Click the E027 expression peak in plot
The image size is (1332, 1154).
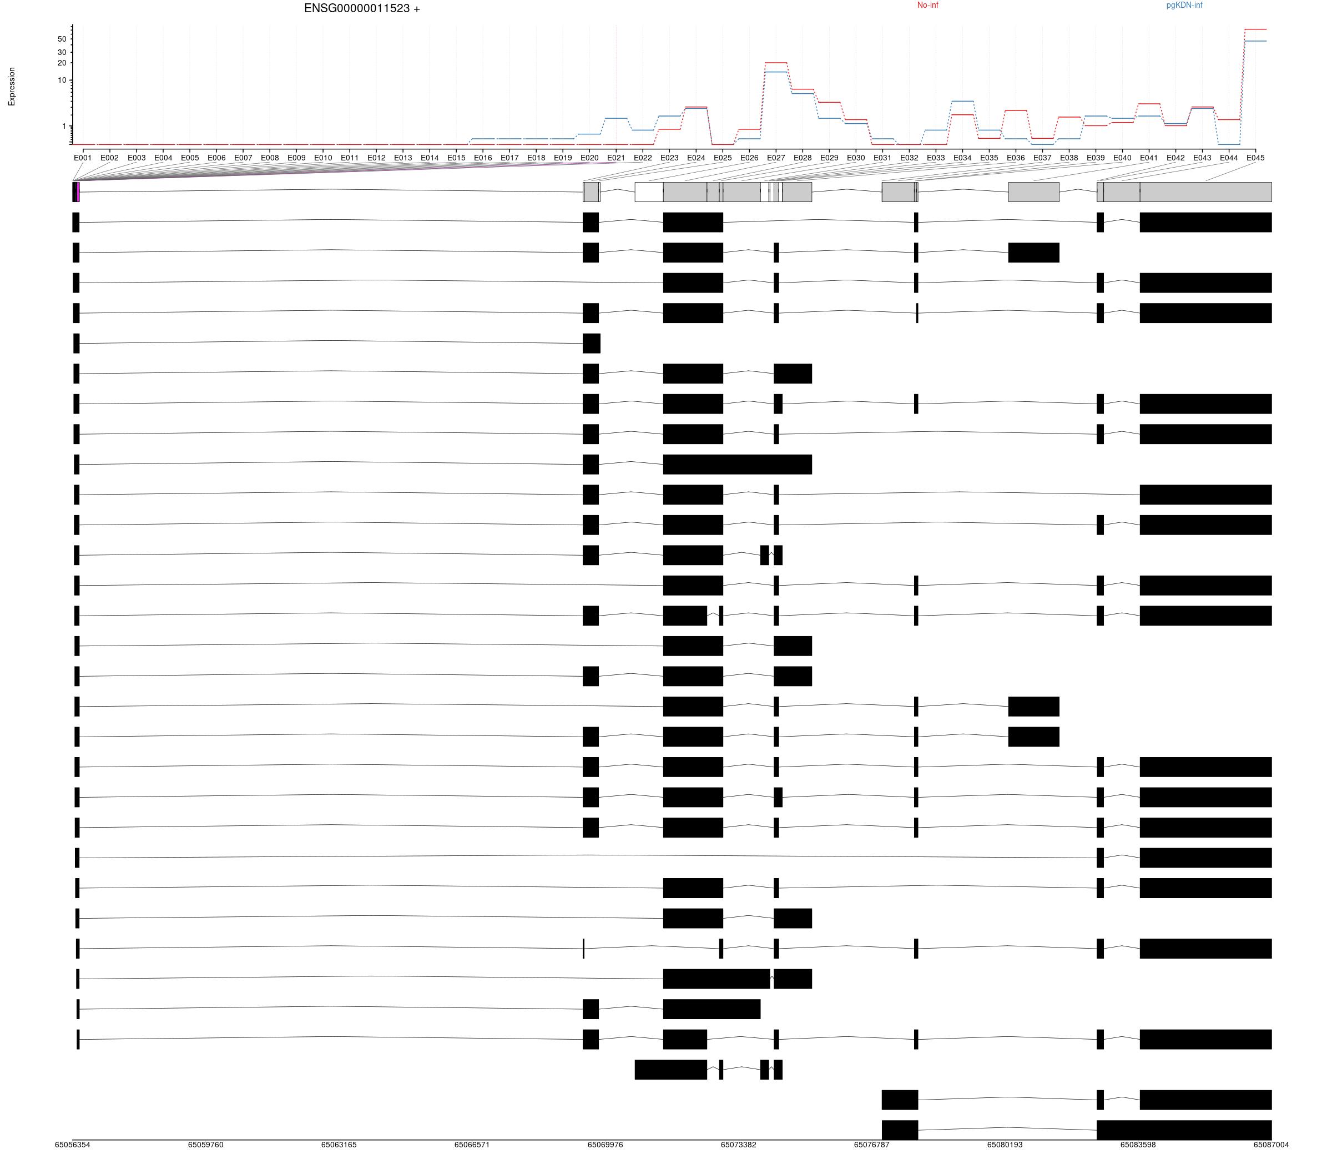pos(776,63)
